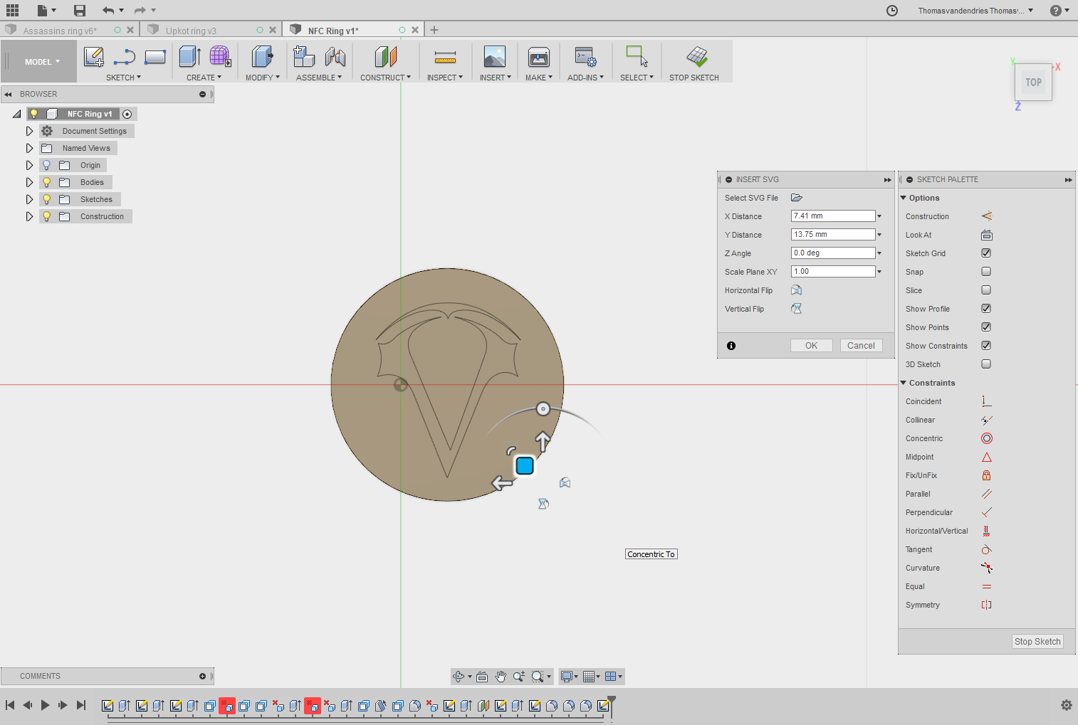Click the Stop Sketch button in the palette

click(1037, 641)
